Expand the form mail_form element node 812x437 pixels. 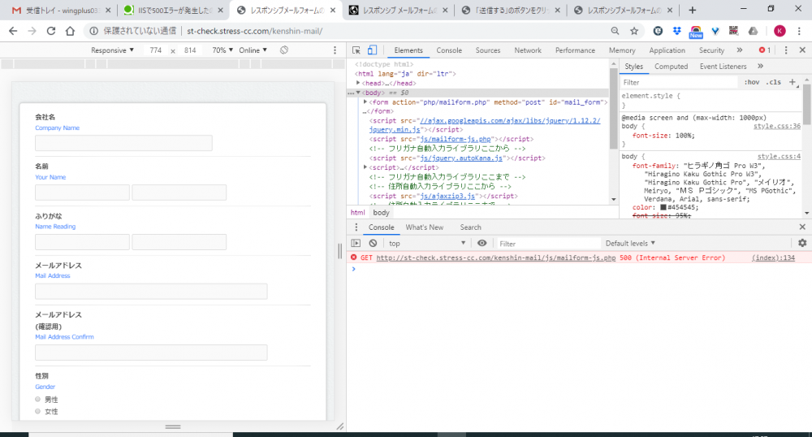coord(365,102)
